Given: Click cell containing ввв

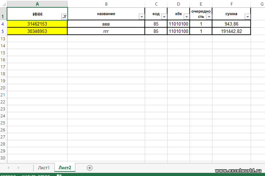Looking at the screenshot, I should [x=106, y=24].
